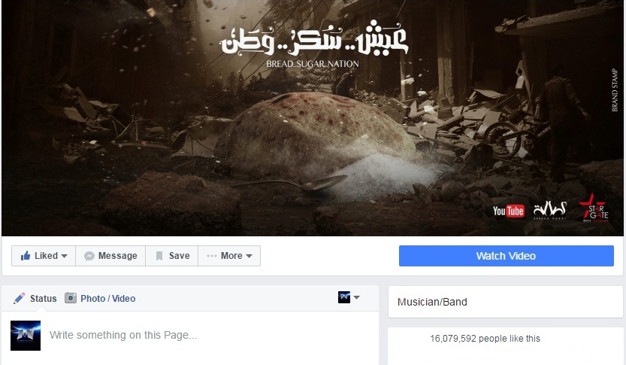The height and width of the screenshot is (365, 626).
Task: Click the YouTube logo on cover photo
Action: [508, 211]
